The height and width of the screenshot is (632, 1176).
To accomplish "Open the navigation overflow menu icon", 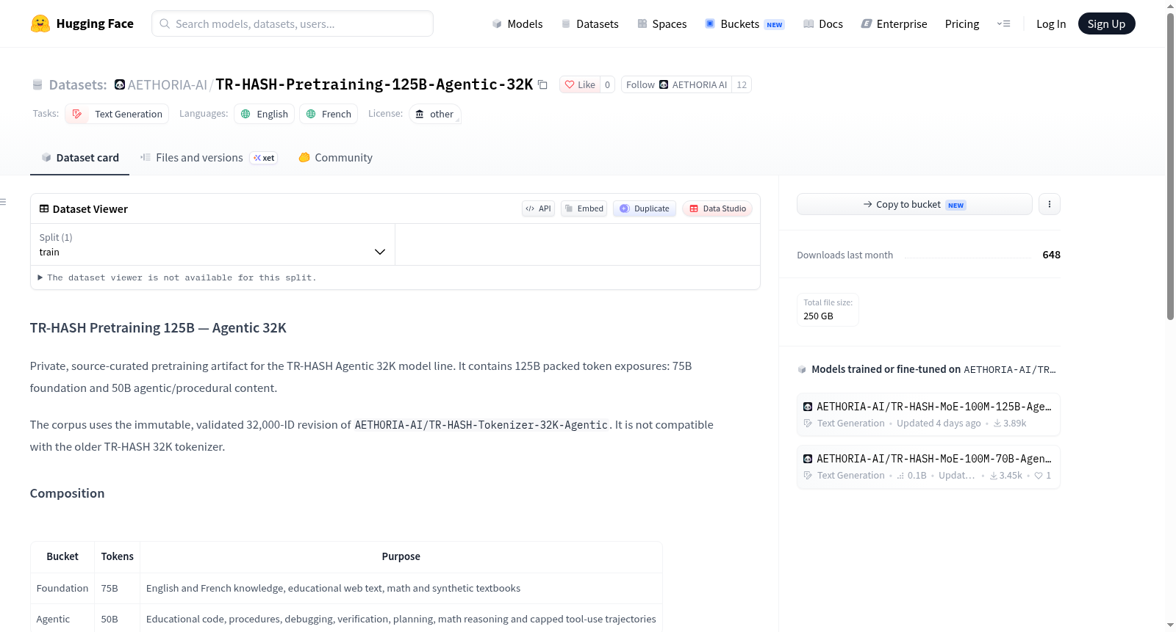I will [1003, 23].
